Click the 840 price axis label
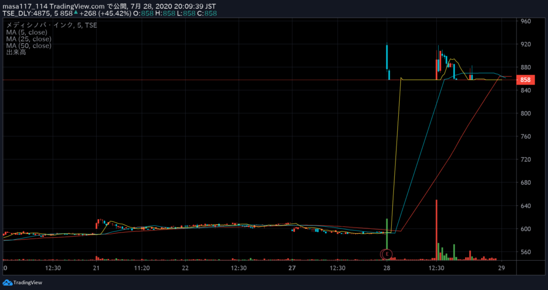The image size is (548, 290). pos(526,90)
